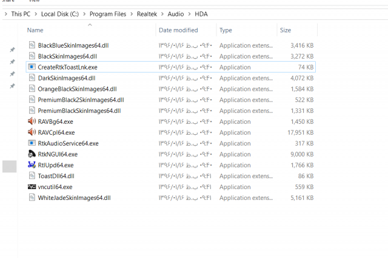Click the RtkNGUI64.exe icon

tap(32, 154)
